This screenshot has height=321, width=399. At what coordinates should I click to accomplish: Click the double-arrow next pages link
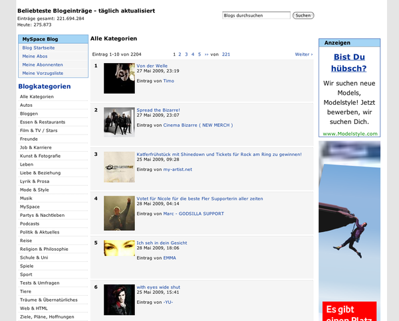click(206, 54)
